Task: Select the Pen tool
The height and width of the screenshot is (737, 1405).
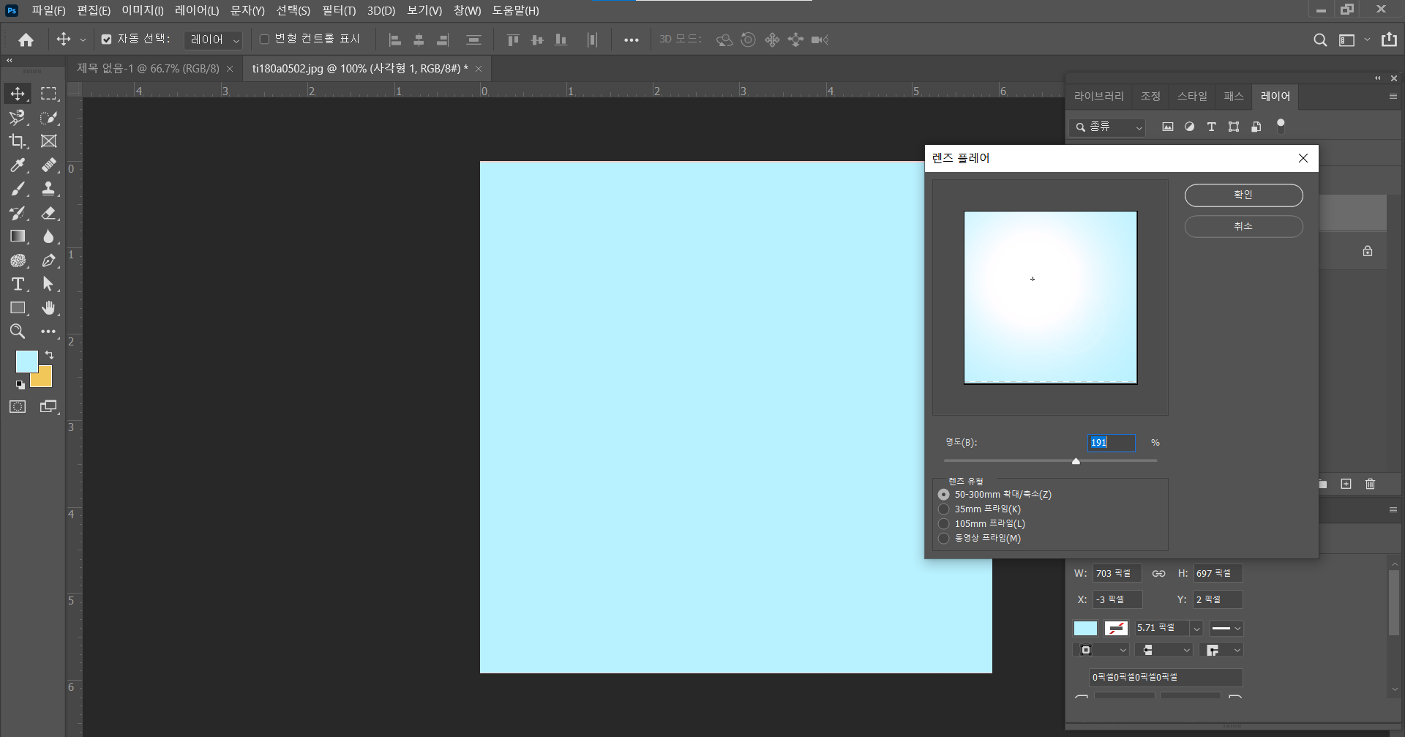Action: pyautogui.click(x=48, y=261)
